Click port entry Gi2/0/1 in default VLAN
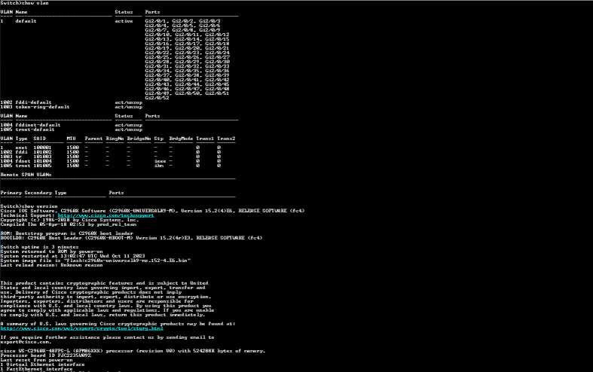593x372 pixels. (157, 21)
